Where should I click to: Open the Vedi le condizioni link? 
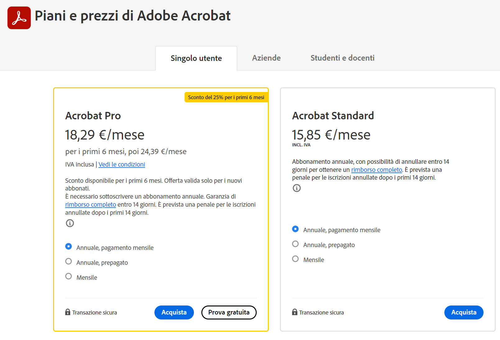coord(122,164)
